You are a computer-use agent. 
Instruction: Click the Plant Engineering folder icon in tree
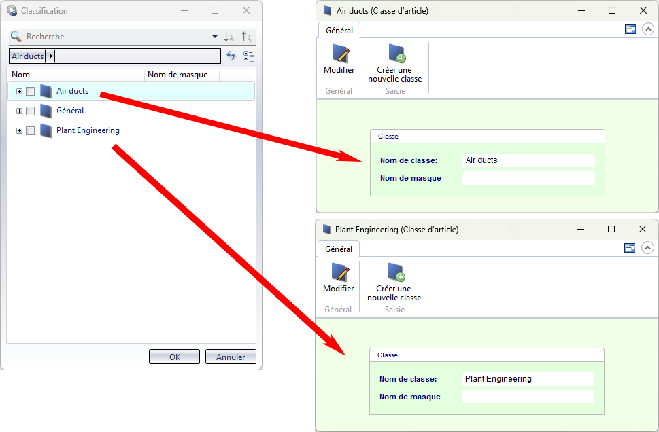click(x=46, y=130)
